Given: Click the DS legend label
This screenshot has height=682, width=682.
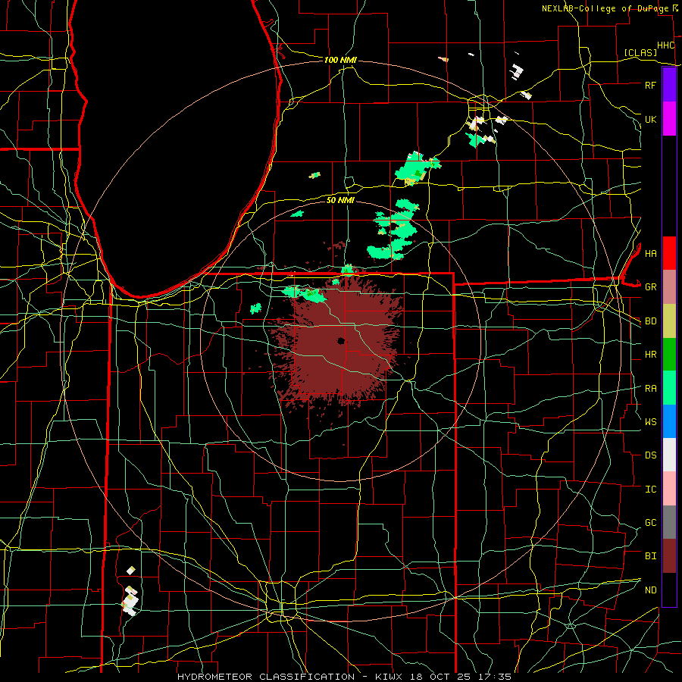Looking at the screenshot, I should [650, 455].
